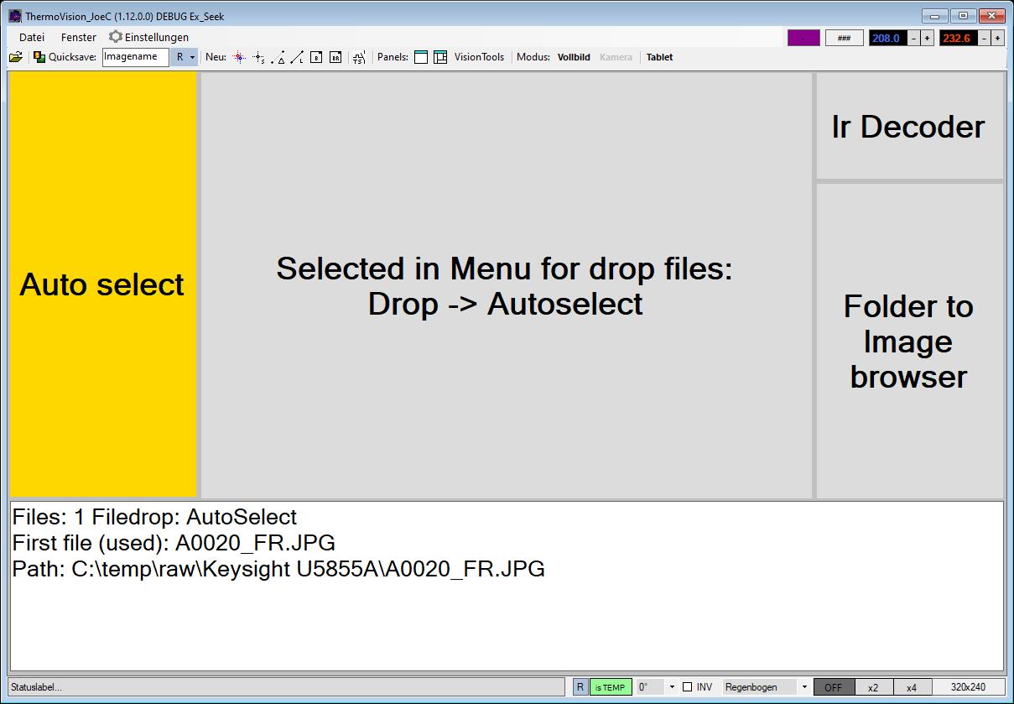
Task: Add a new measurement spot with crosshair icon
Action: click(239, 57)
